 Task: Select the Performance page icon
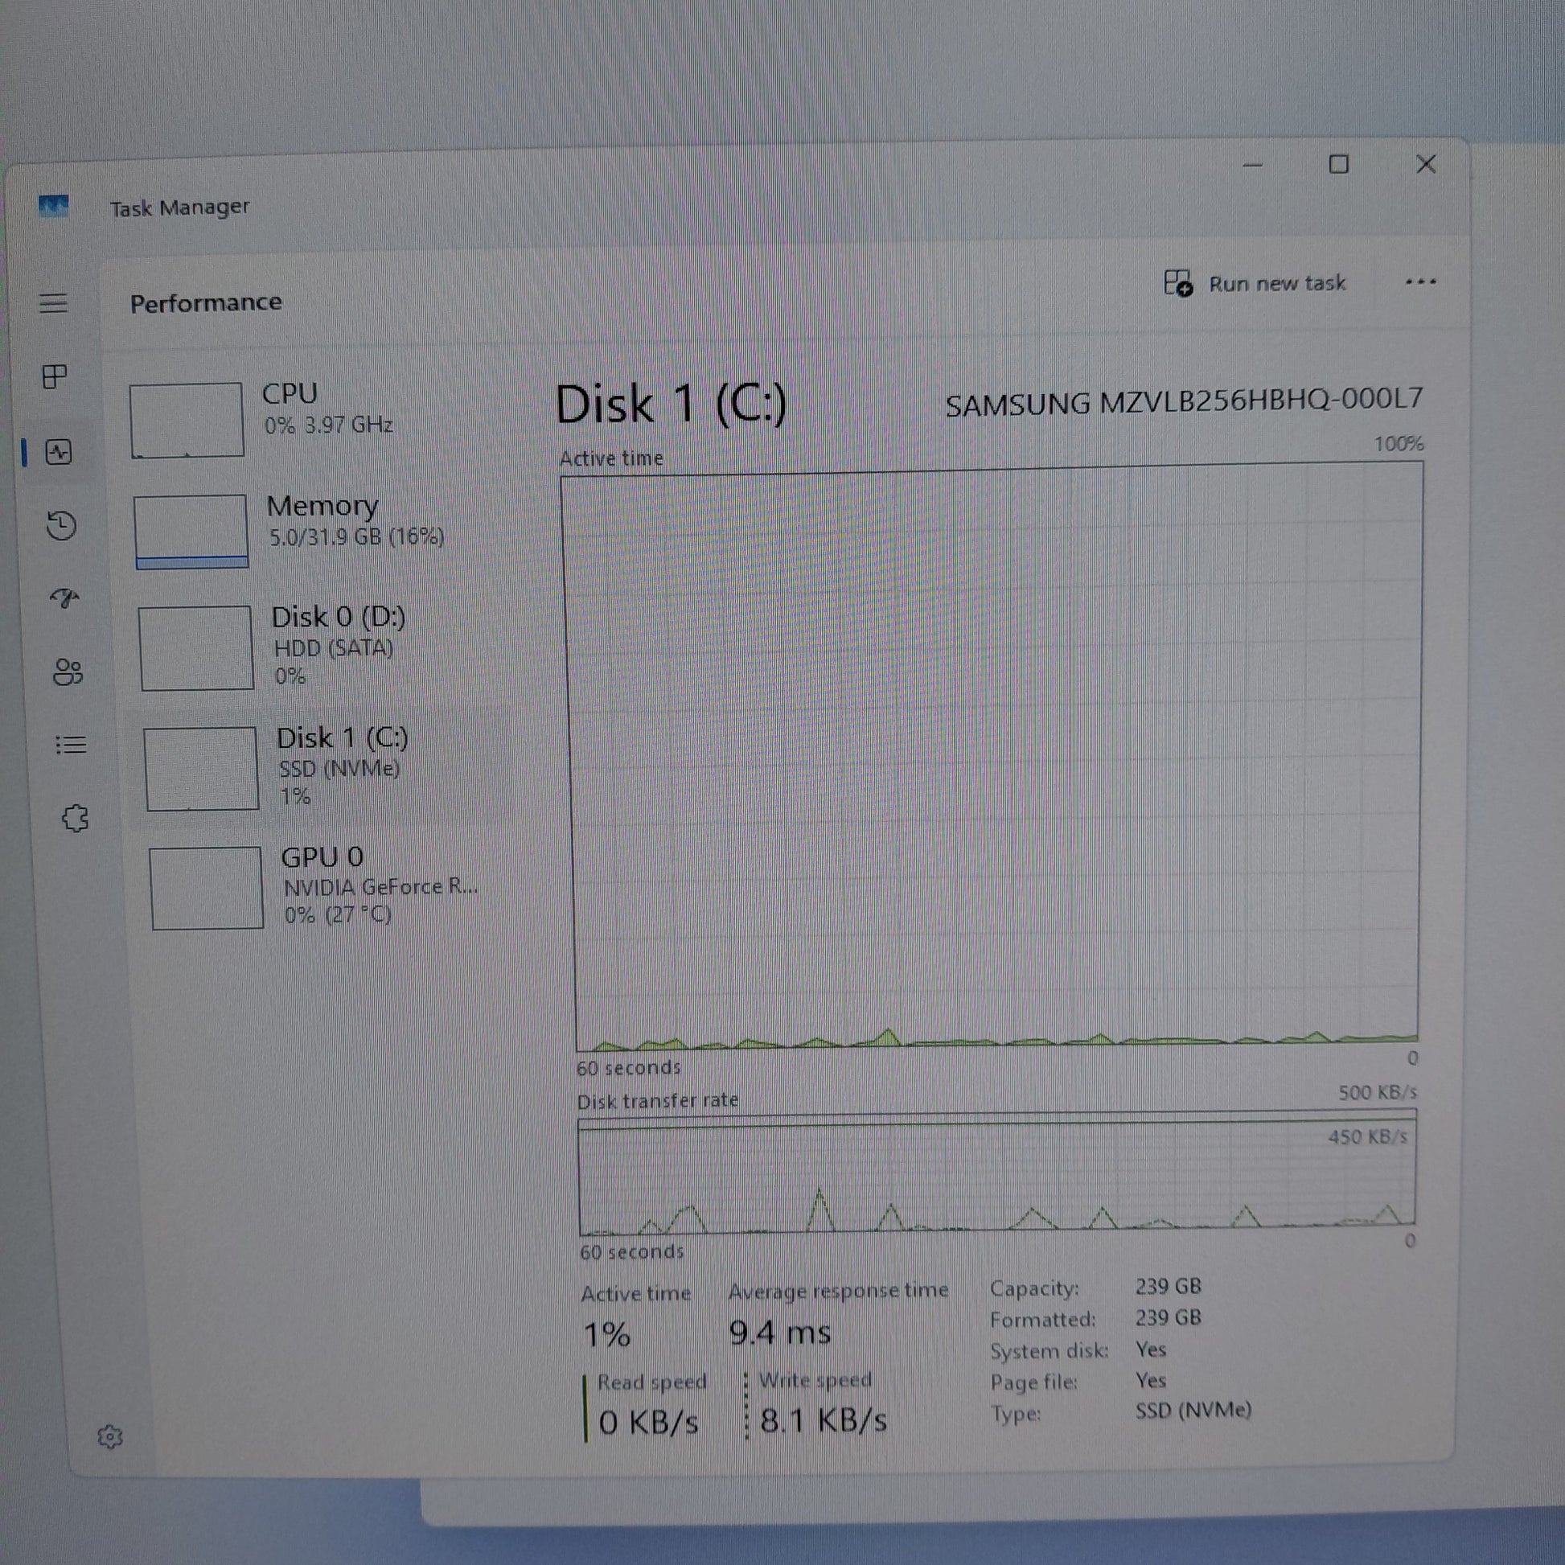[60, 452]
